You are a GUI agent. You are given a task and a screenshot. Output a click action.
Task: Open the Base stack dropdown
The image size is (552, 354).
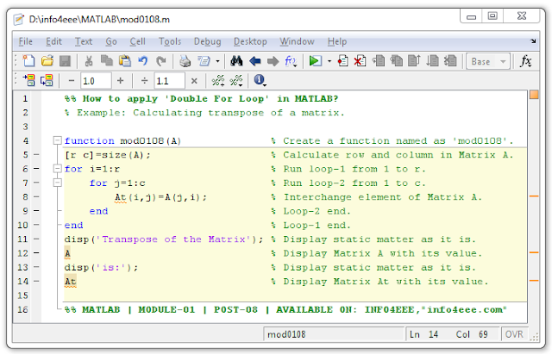click(488, 61)
